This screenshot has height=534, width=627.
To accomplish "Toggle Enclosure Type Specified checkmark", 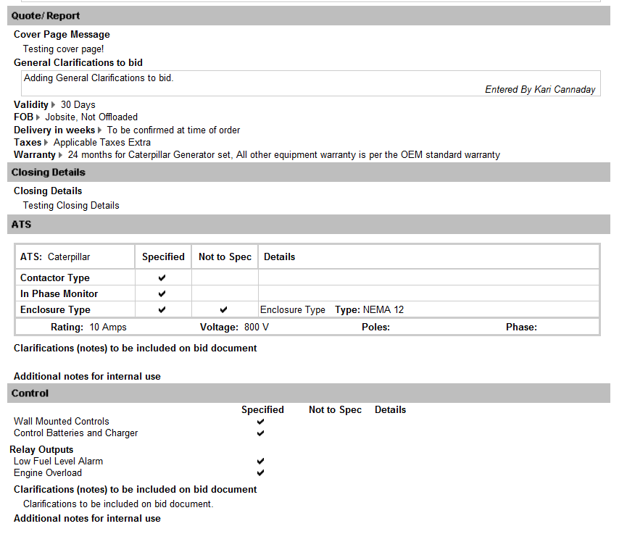I will point(162,310).
